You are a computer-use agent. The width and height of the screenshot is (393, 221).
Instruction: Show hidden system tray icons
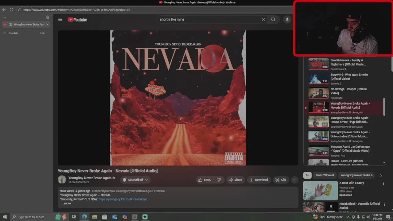349,217
